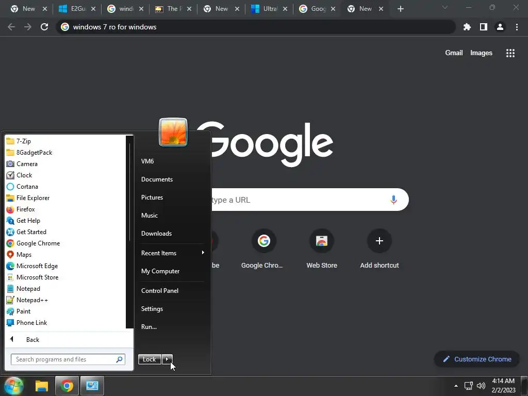Click the search magnifier in Start menu
The width and height of the screenshot is (528, 396).
point(119,359)
